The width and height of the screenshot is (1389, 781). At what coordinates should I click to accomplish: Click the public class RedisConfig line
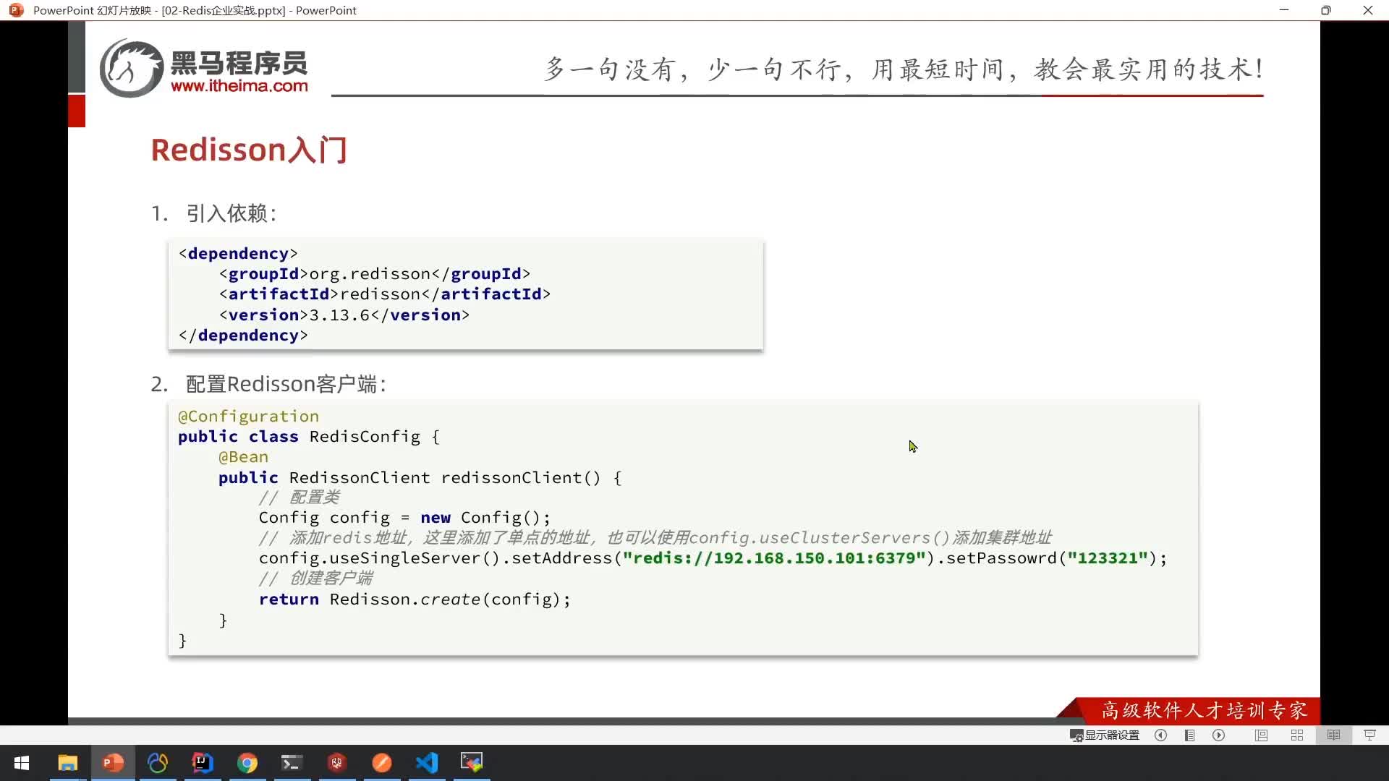pos(309,437)
